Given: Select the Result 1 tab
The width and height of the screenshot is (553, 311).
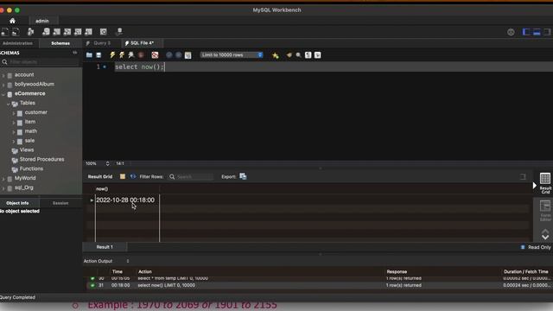Looking at the screenshot, I should 105,247.
